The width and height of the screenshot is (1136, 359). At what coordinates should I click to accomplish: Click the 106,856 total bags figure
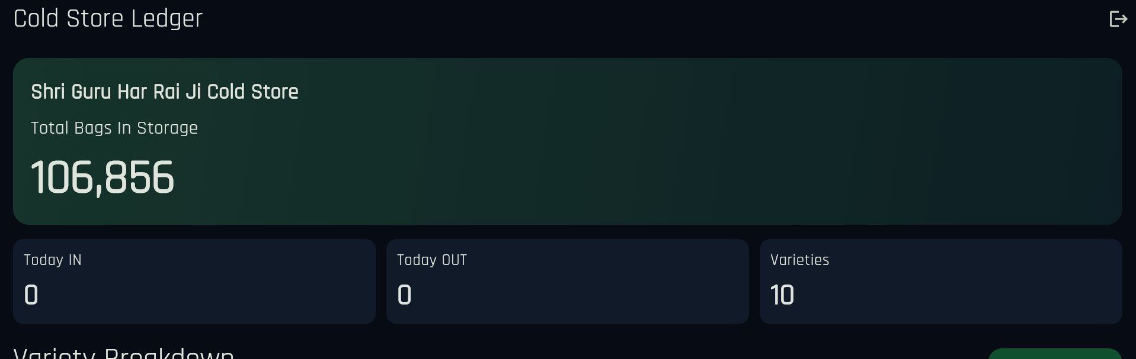103,177
